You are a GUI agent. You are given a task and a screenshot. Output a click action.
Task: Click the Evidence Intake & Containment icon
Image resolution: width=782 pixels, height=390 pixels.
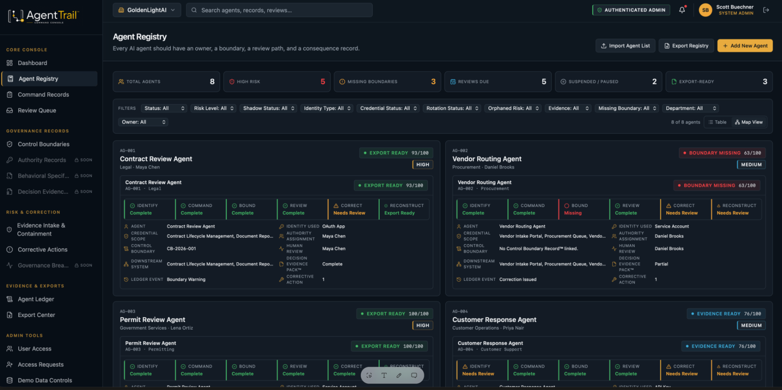click(9, 229)
